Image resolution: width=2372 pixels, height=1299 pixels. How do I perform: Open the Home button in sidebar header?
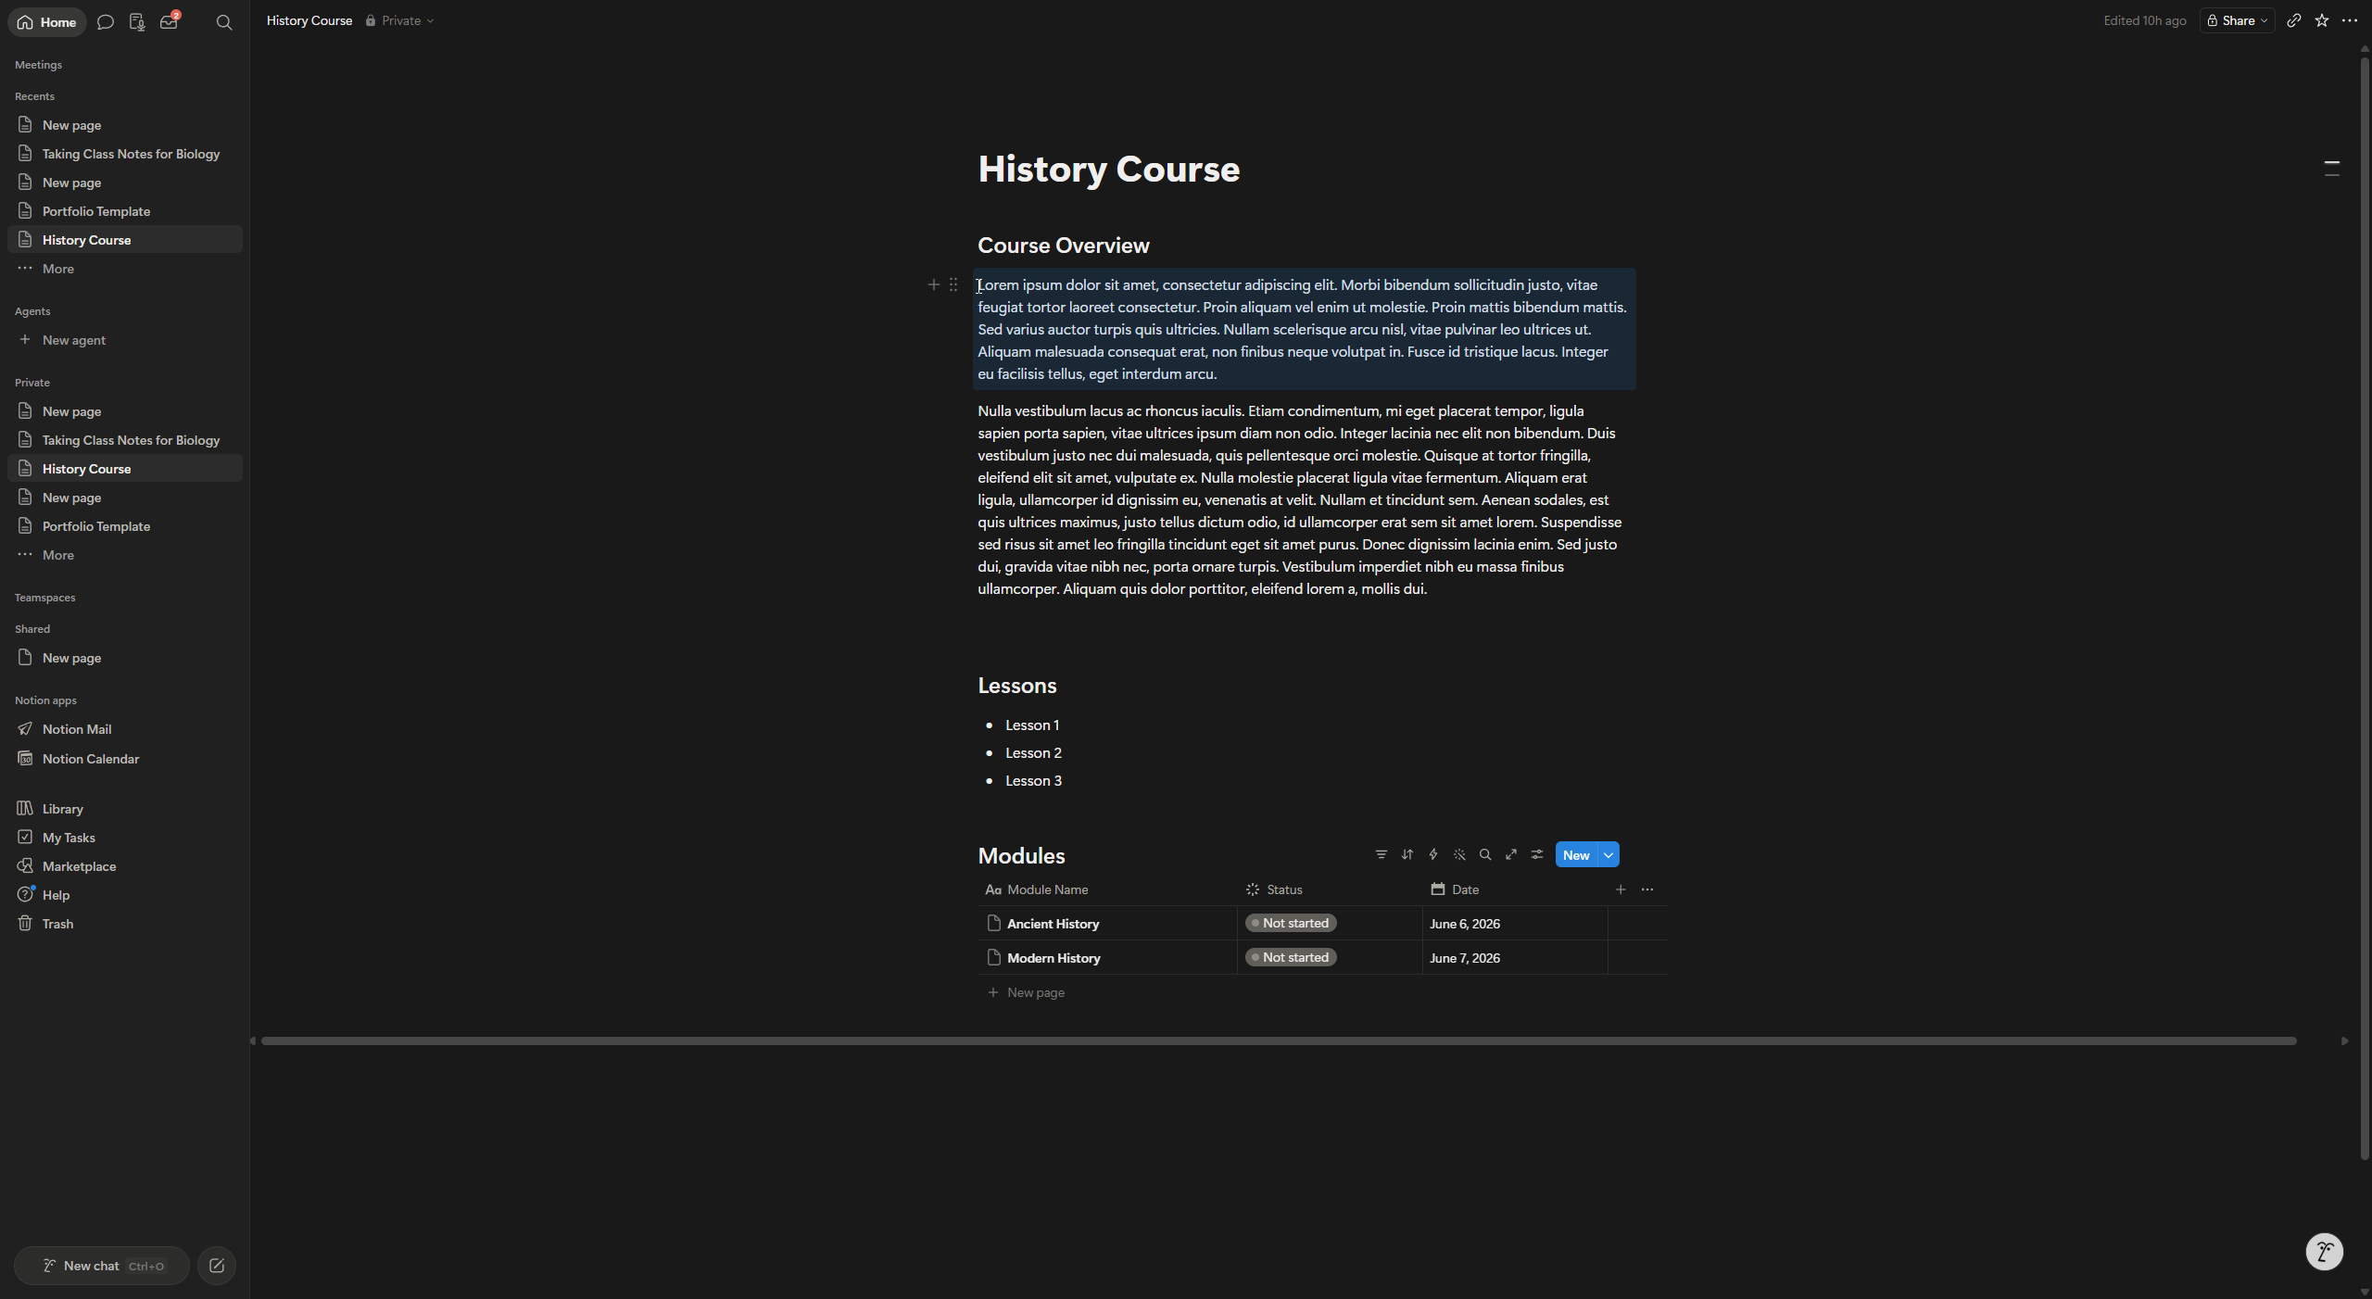point(46,21)
